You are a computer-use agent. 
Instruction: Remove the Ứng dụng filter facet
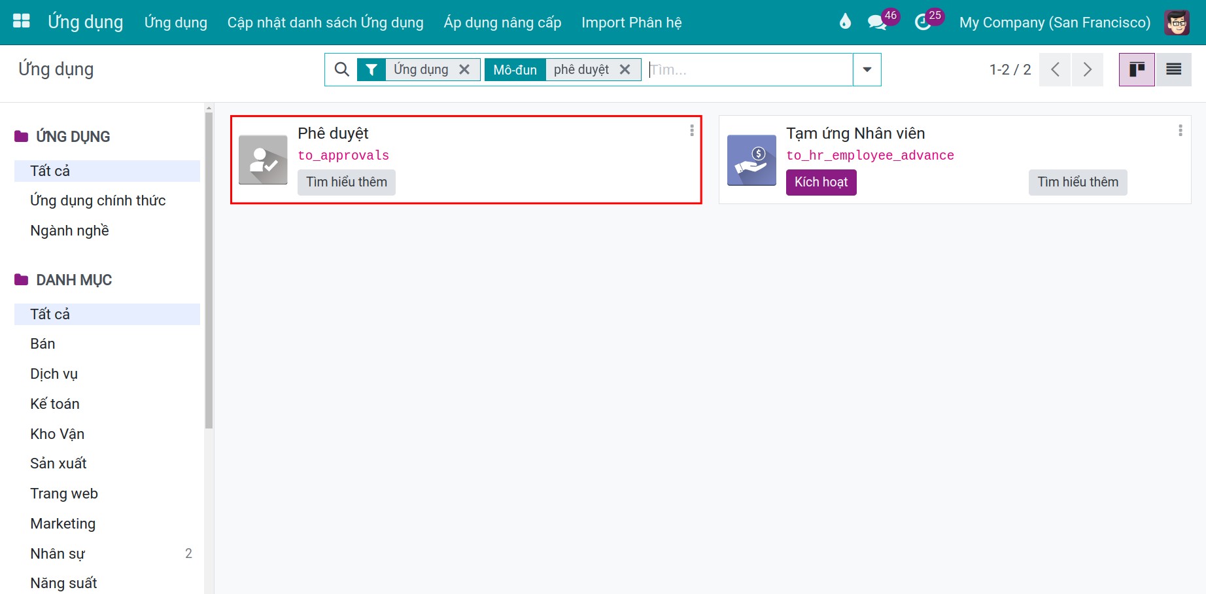coord(464,69)
